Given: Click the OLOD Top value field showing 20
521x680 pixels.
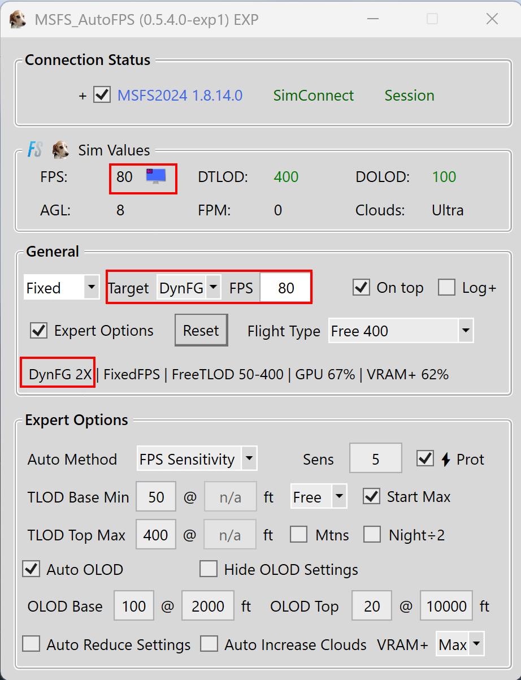Looking at the screenshot, I should point(372,606).
